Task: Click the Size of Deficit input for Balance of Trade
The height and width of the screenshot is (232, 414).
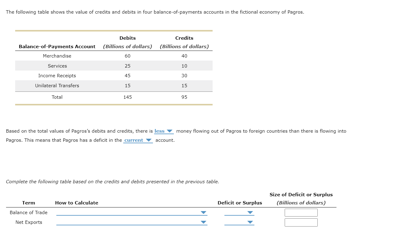Action: 301,212
